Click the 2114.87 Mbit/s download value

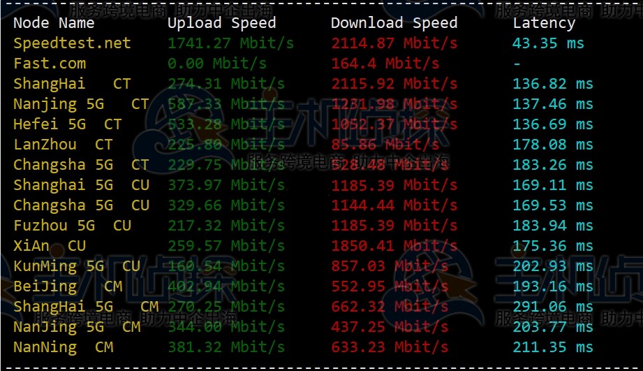(394, 43)
